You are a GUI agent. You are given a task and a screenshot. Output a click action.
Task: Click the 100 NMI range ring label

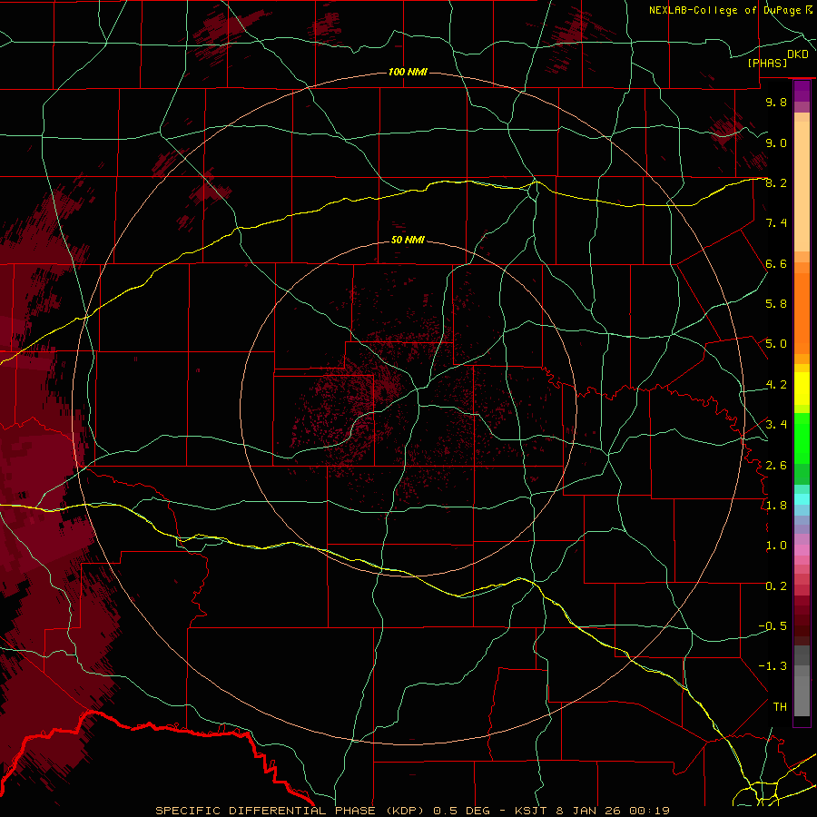[408, 72]
